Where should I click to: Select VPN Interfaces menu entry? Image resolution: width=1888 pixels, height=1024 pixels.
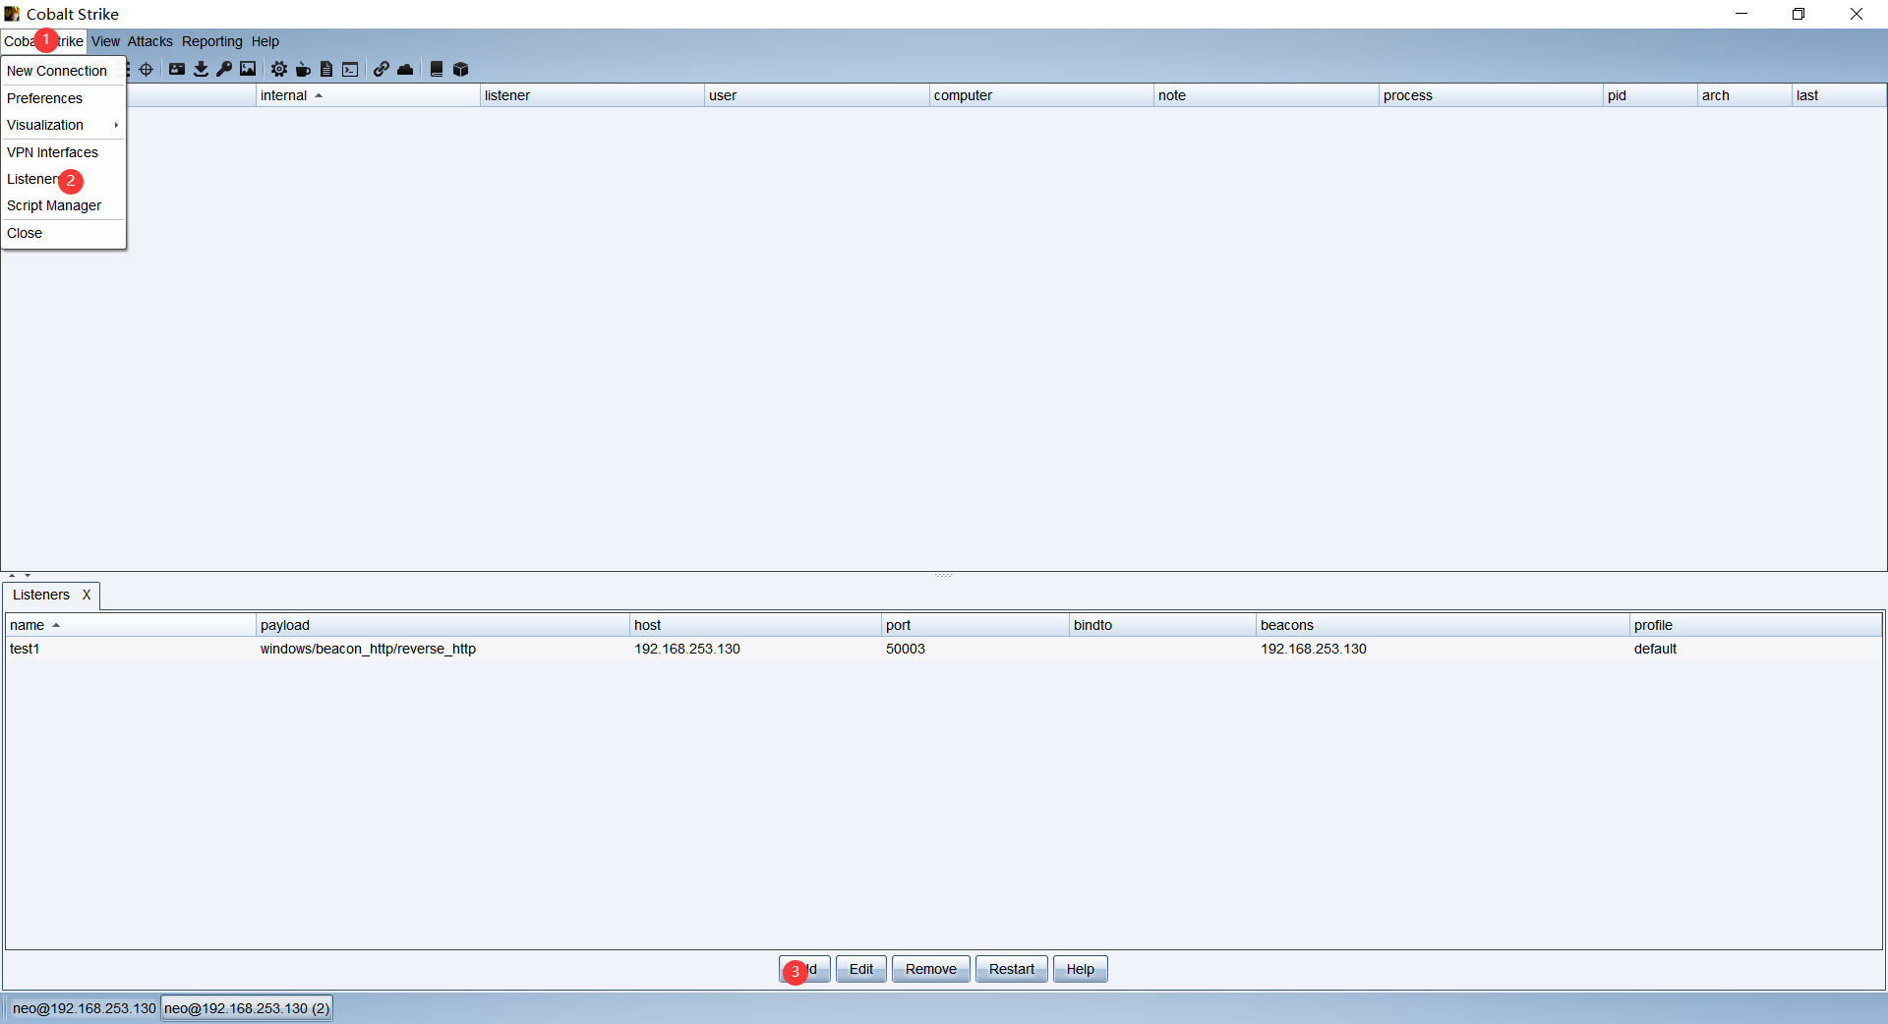click(x=63, y=152)
